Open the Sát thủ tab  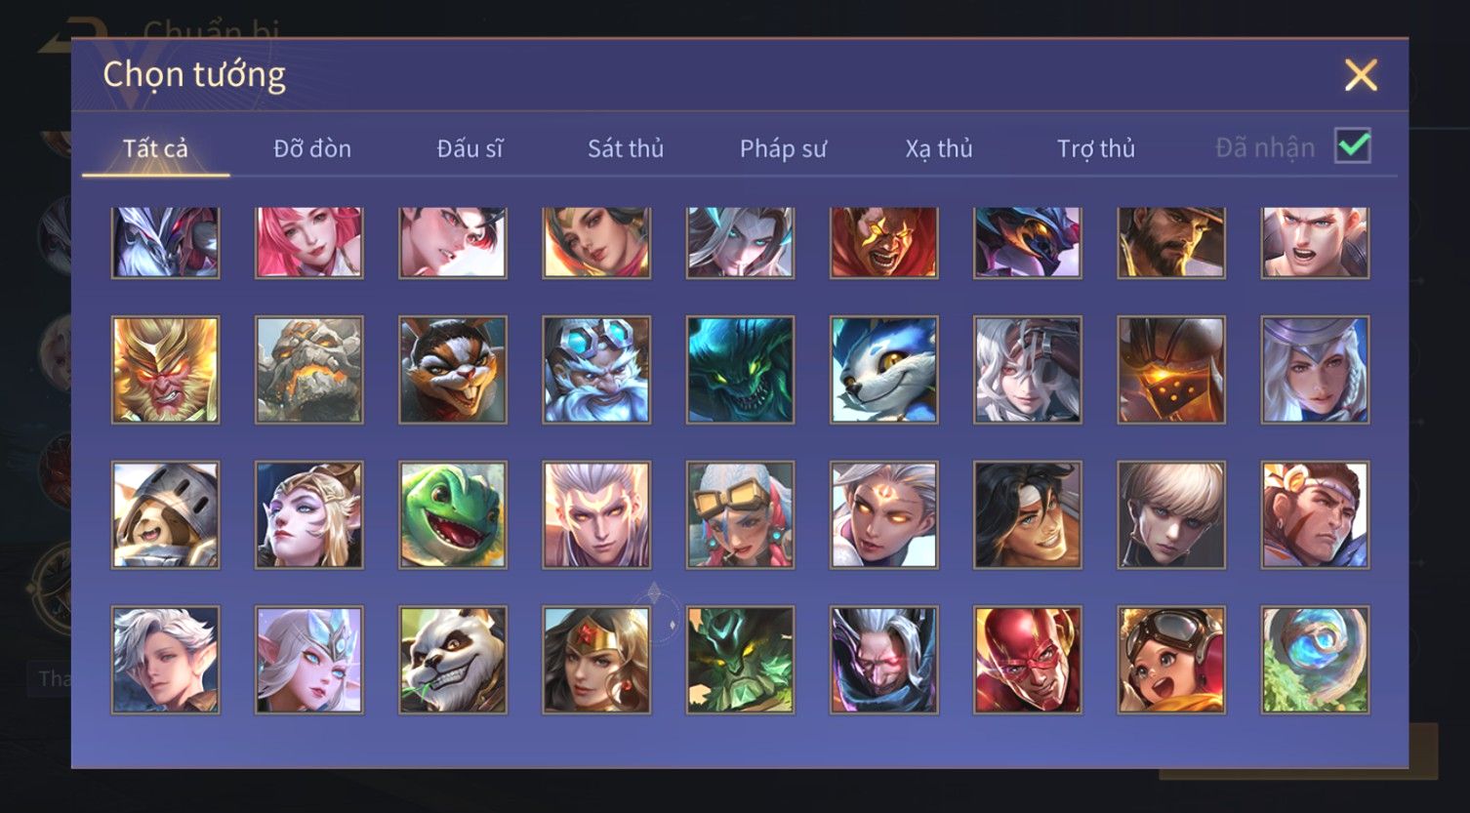point(626,148)
